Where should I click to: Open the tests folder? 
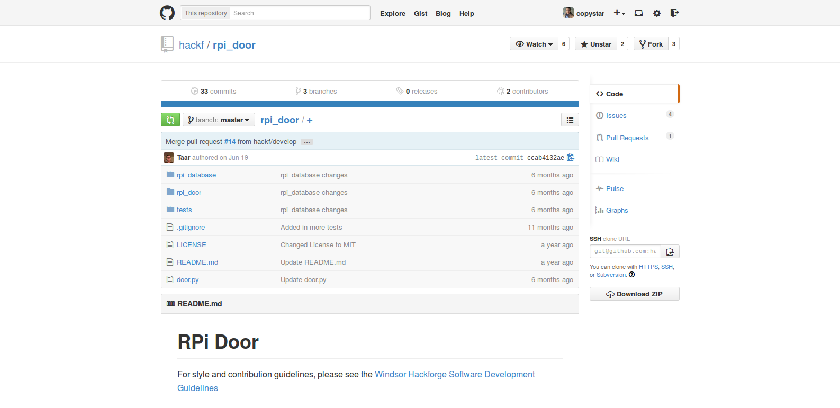(x=184, y=210)
